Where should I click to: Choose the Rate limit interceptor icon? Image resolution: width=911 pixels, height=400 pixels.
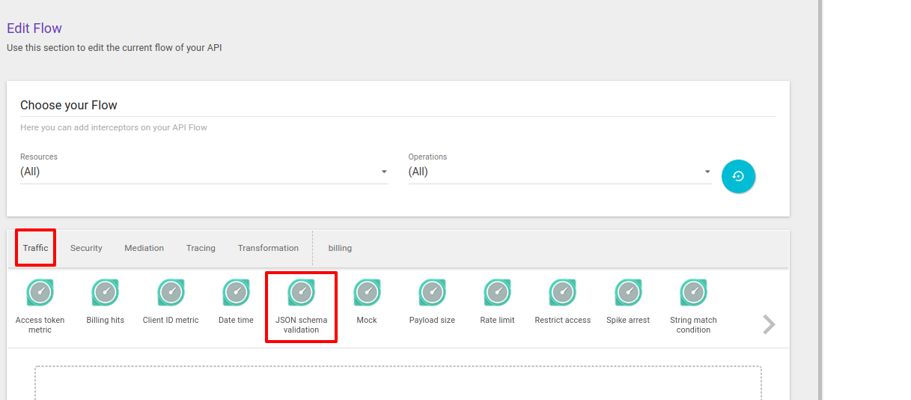click(497, 293)
